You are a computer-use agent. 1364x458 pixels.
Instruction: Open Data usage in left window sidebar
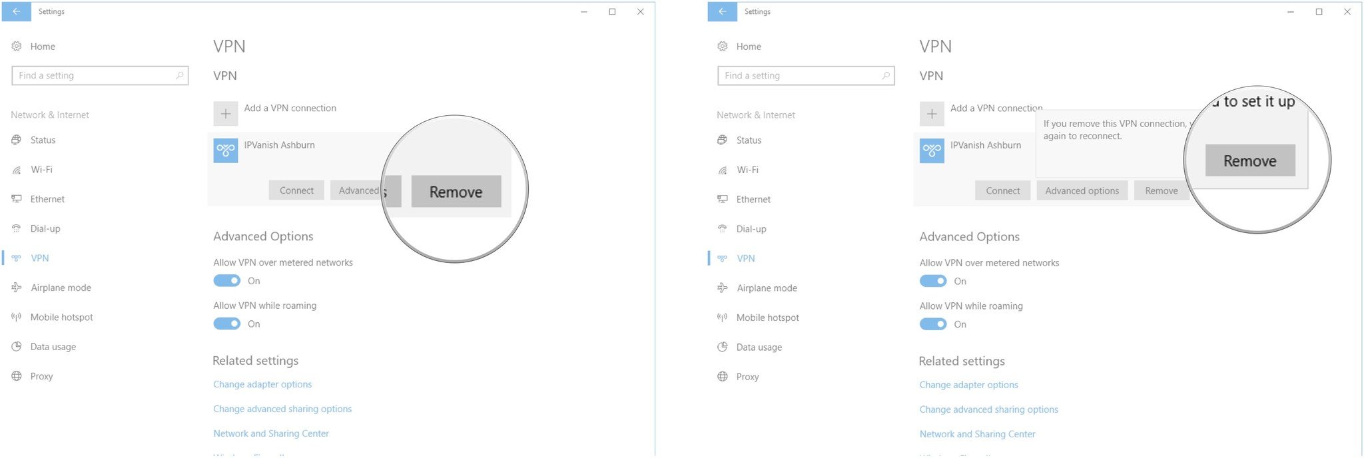43,347
